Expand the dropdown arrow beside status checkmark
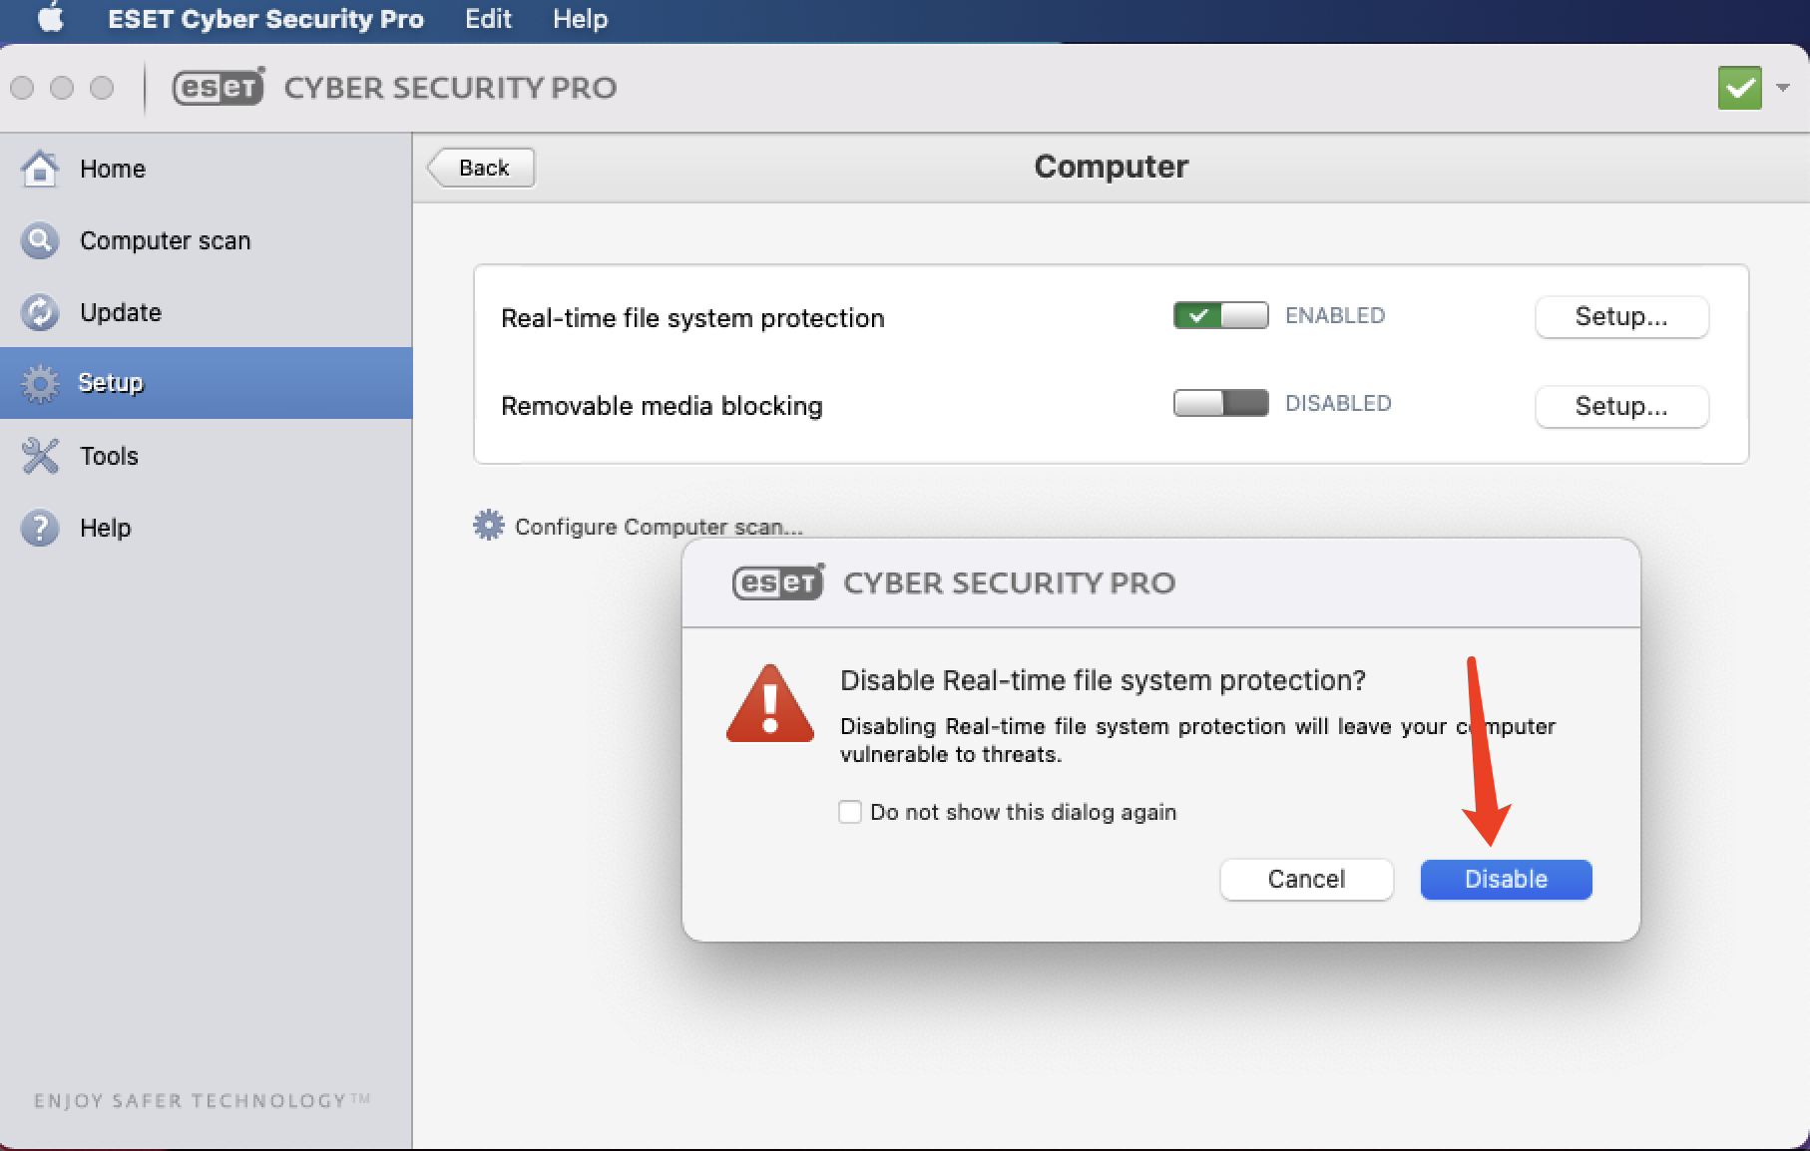 1783,88
